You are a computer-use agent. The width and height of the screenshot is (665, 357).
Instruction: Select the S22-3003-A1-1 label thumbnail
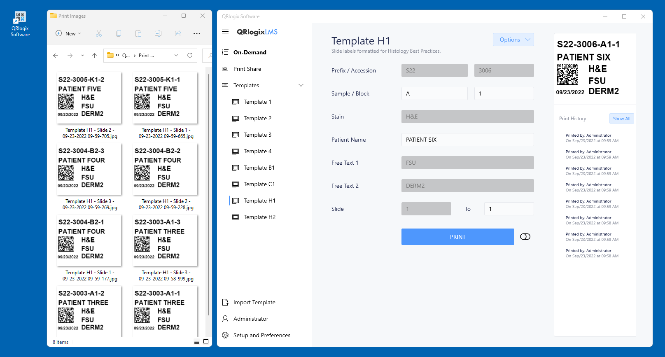(x=166, y=311)
